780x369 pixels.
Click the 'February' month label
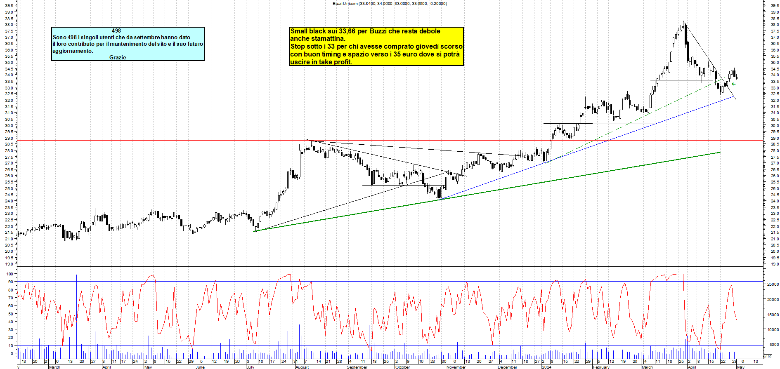click(601, 367)
